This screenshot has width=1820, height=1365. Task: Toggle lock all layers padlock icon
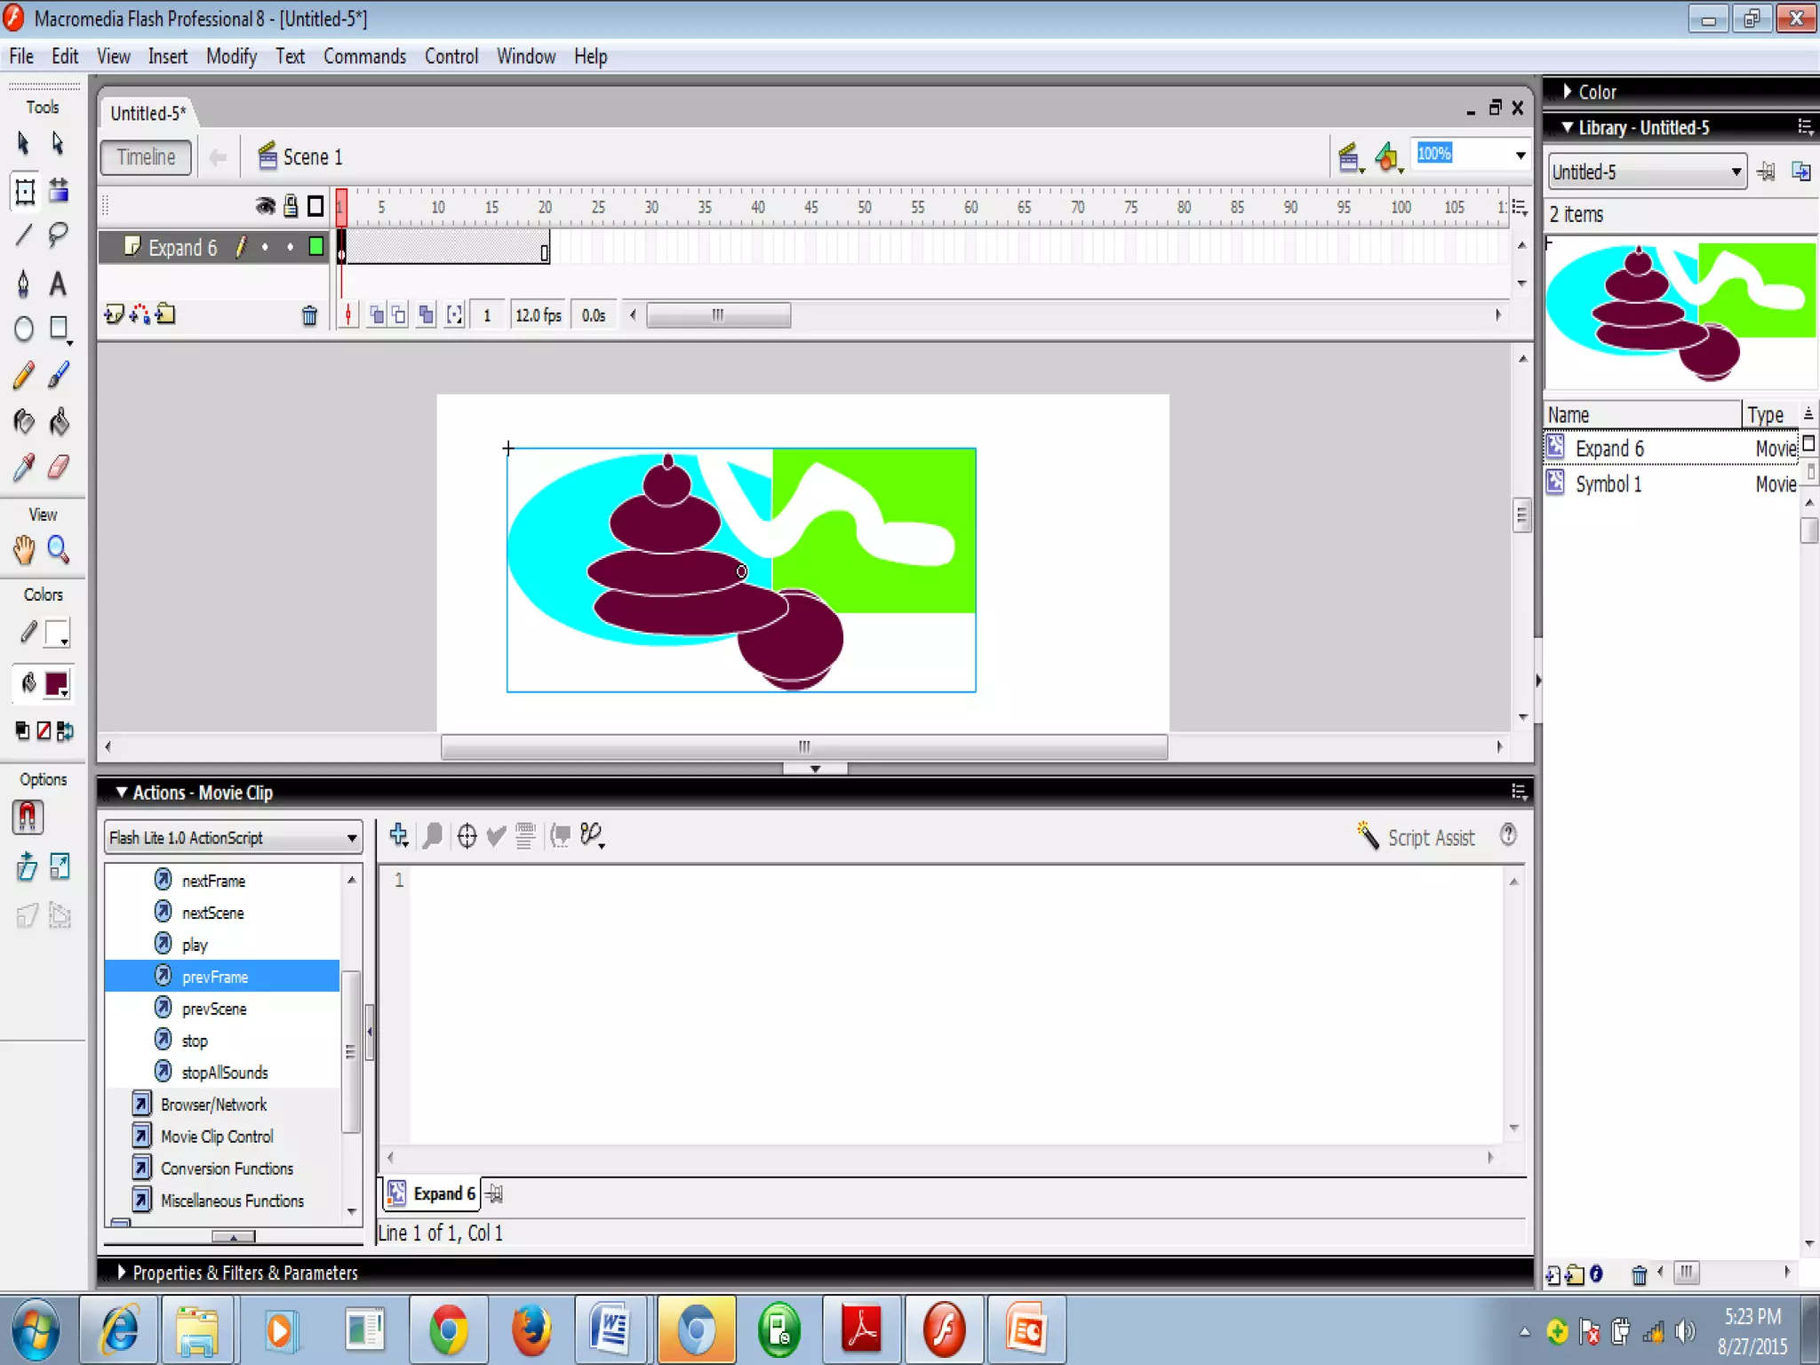coord(291,206)
